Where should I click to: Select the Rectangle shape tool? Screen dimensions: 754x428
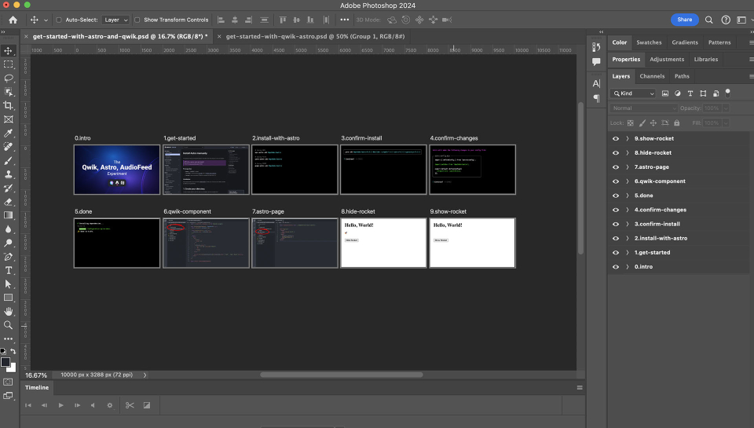click(8, 298)
